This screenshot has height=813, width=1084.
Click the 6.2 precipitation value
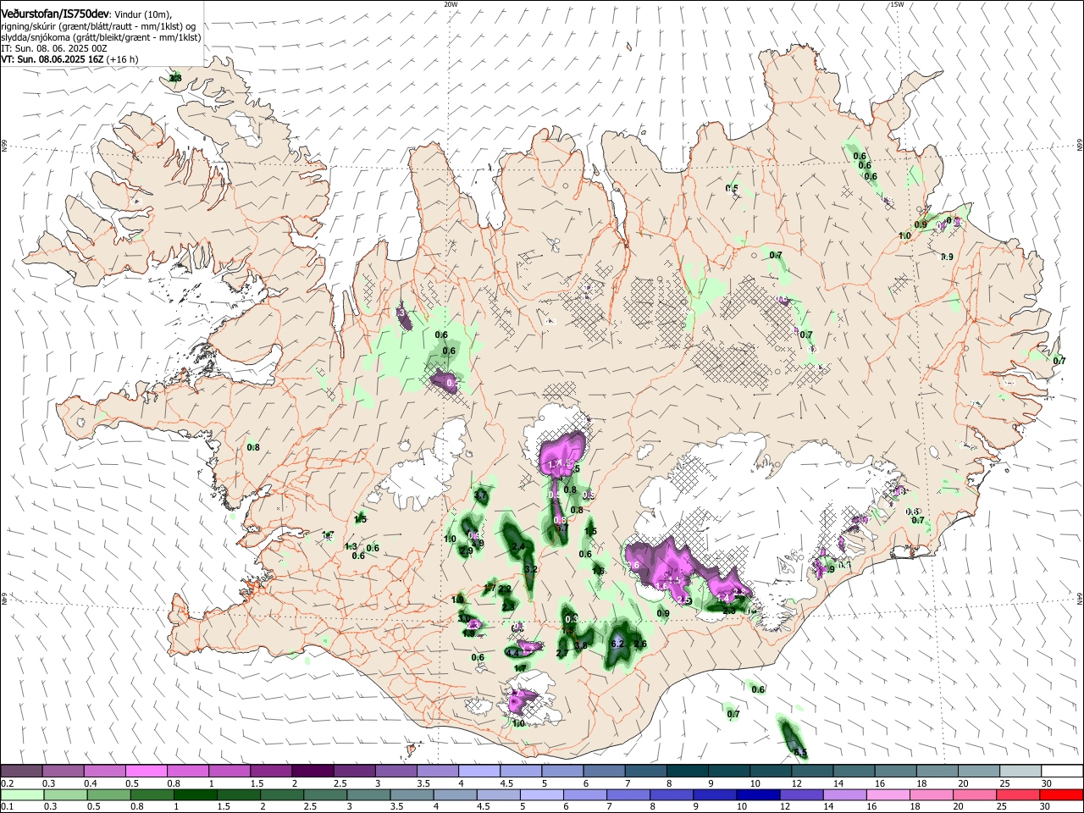617,644
